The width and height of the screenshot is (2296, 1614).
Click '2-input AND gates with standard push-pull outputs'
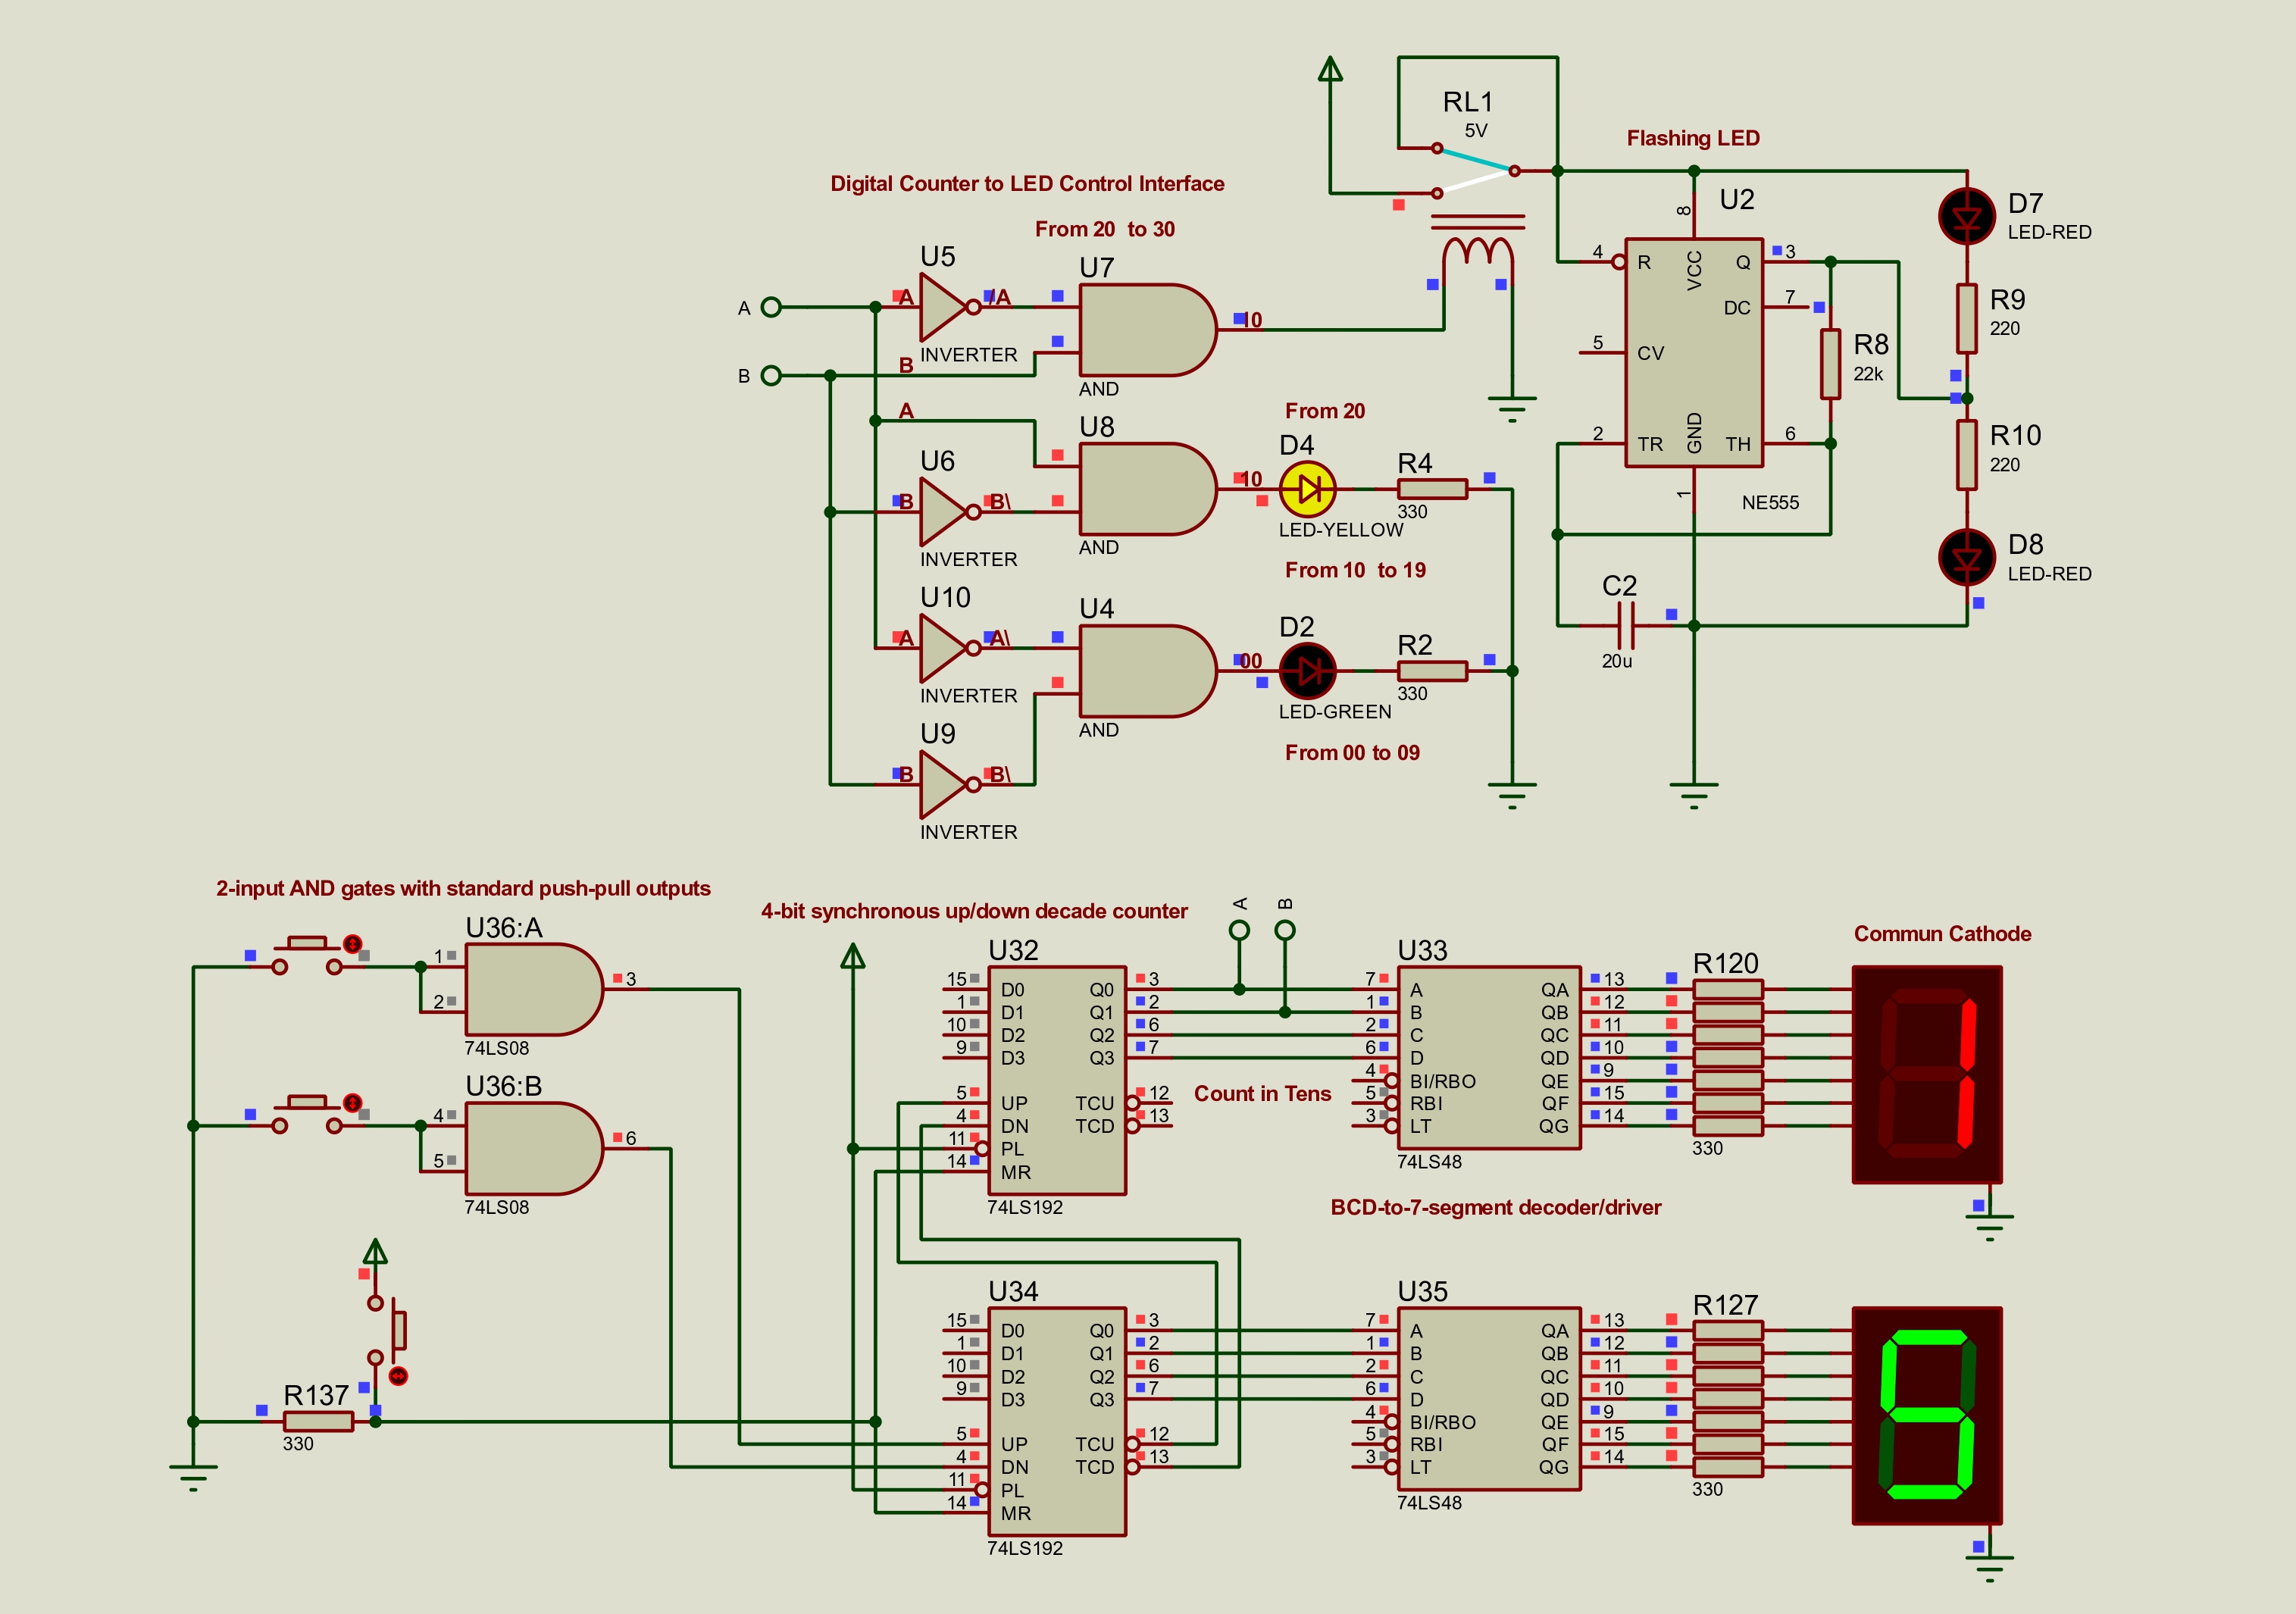coord(463,888)
